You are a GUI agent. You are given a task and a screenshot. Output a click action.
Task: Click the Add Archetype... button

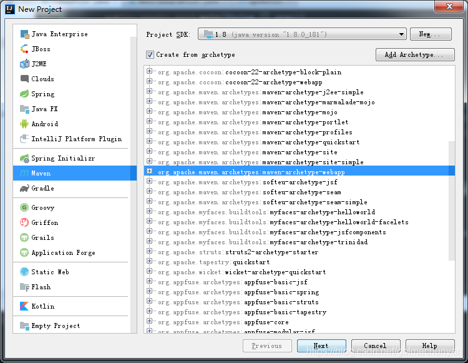coord(415,55)
